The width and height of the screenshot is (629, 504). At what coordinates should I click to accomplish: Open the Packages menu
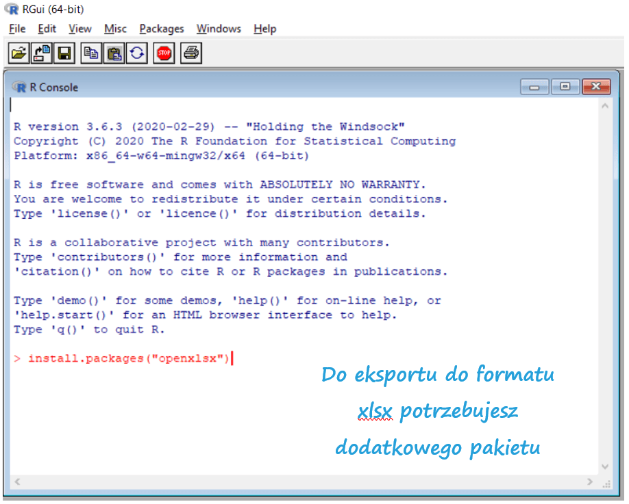tap(162, 29)
